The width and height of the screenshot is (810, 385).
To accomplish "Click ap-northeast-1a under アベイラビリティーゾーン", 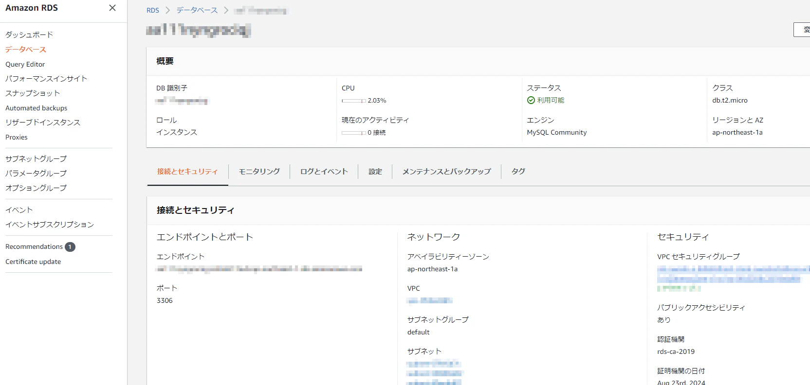I will (432, 269).
